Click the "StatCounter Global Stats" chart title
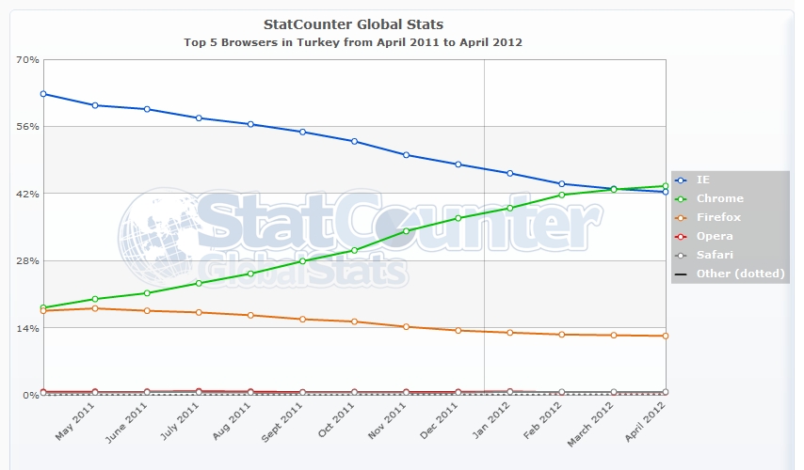 click(x=354, y=23)
